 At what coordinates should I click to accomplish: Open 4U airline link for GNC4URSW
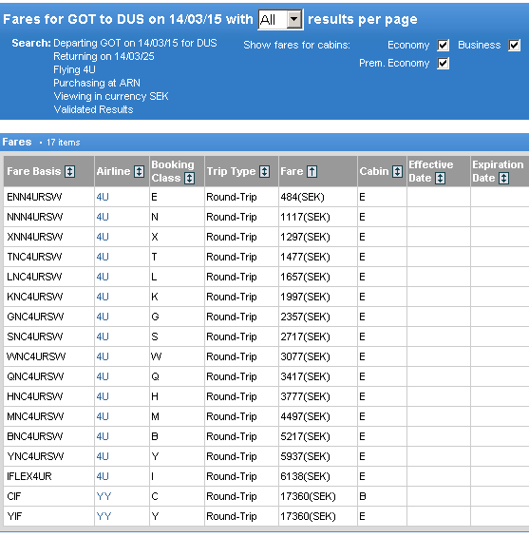103,317
